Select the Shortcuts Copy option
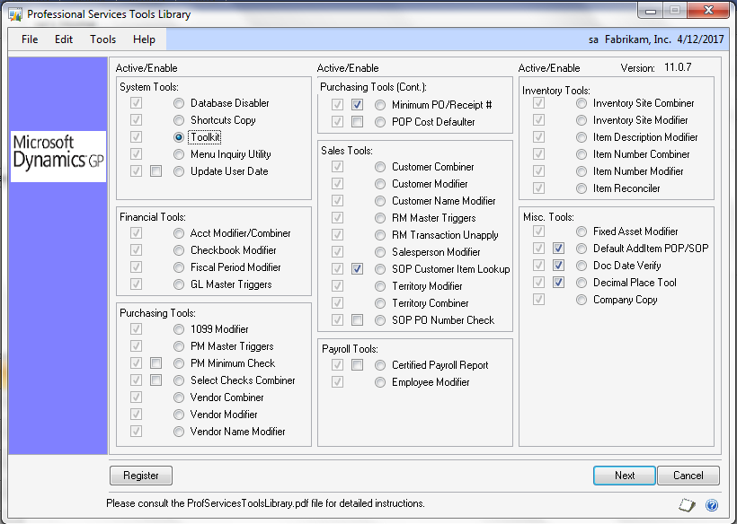 click(x=179, y=120)
